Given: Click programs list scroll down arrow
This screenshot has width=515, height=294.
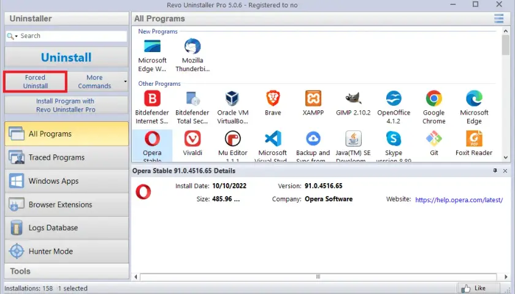Looking at the screenshot, I should coord(505,157).
